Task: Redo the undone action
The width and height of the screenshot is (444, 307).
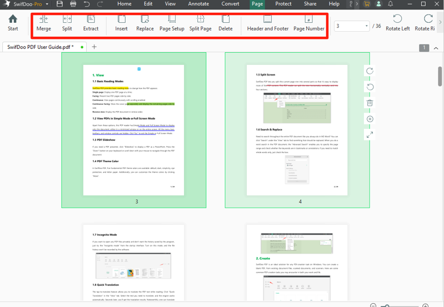Action: click(x=100, y=4)
